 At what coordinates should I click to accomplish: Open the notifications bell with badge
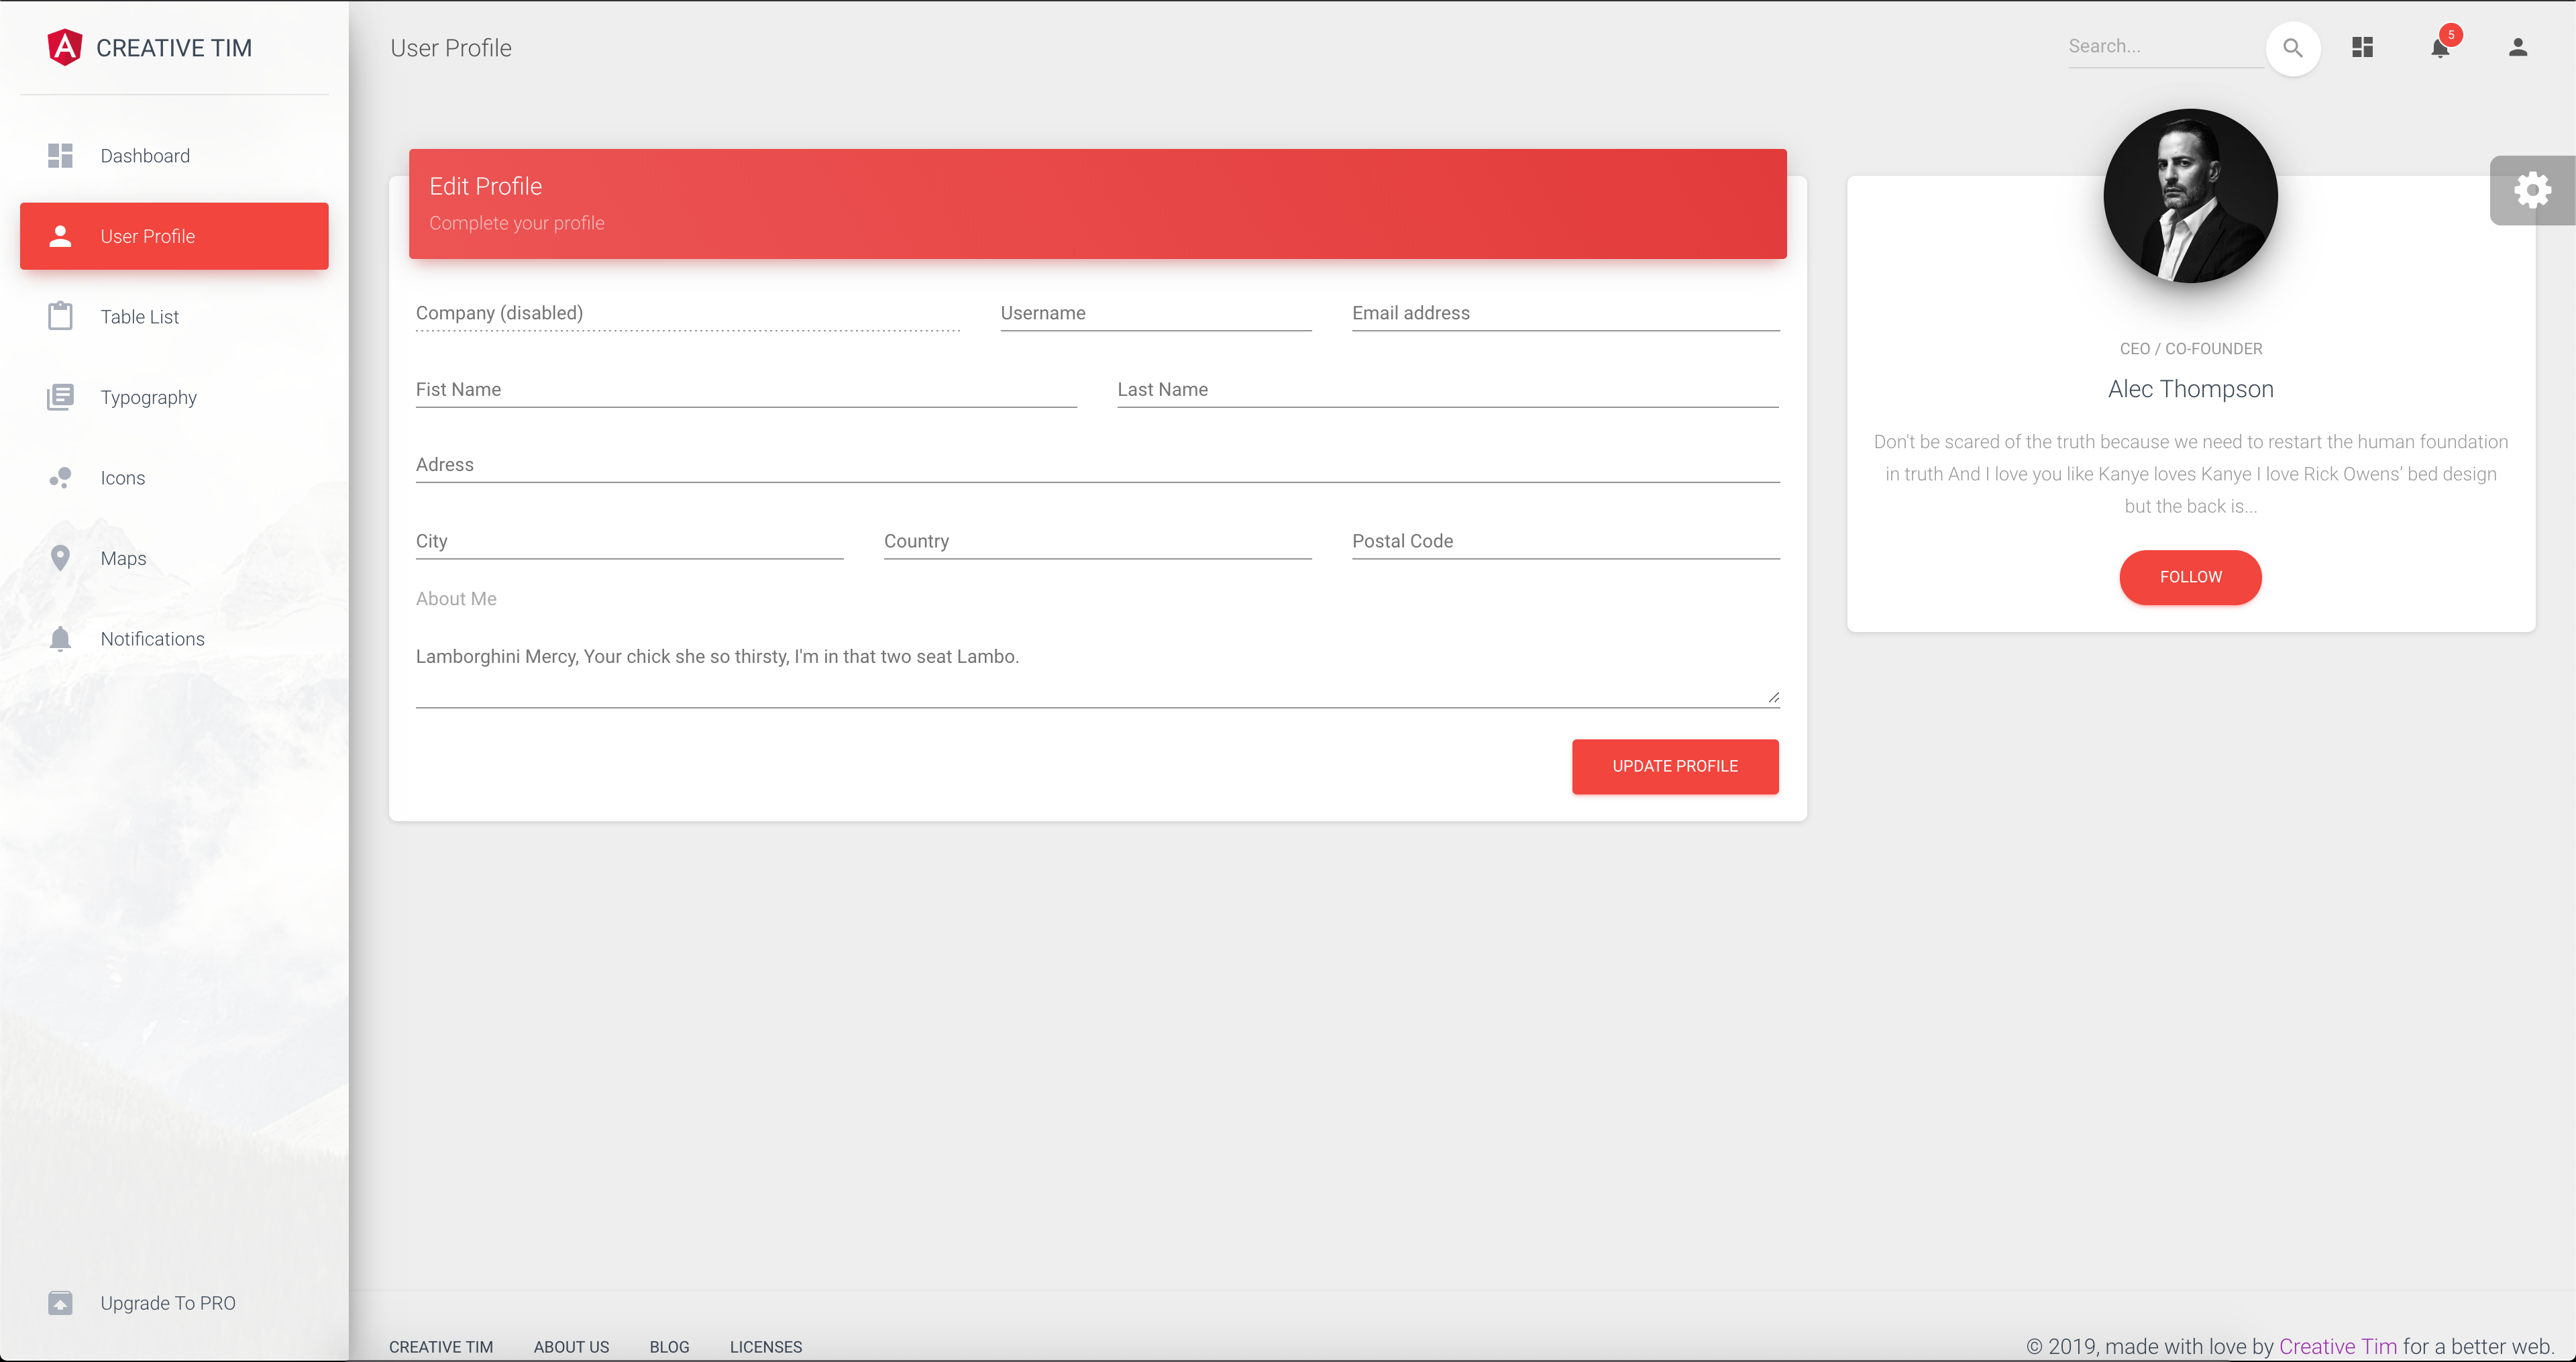pyautogui.click(x=2440, y=48)
